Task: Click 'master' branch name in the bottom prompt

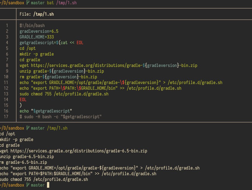Action: 38,185
